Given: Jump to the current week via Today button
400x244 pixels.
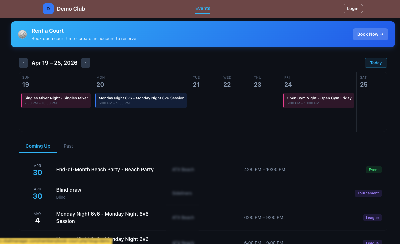Looking at the screenshot, I should (x=376, y=63).
